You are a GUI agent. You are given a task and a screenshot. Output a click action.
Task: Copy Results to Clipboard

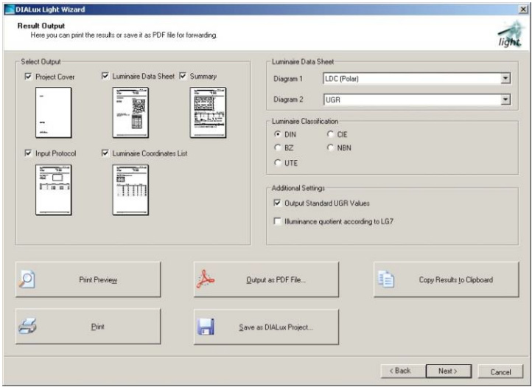point(447,279)
